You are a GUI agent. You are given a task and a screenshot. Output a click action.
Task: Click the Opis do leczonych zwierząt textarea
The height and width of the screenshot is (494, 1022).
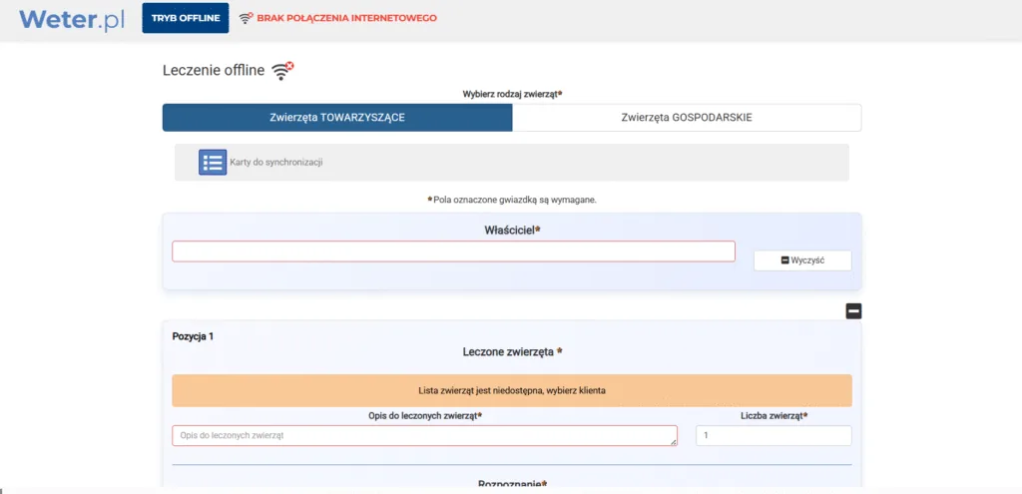[425, 435]
